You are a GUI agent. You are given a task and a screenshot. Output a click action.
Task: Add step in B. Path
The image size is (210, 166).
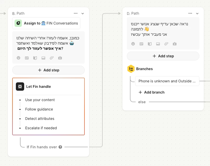49,70
